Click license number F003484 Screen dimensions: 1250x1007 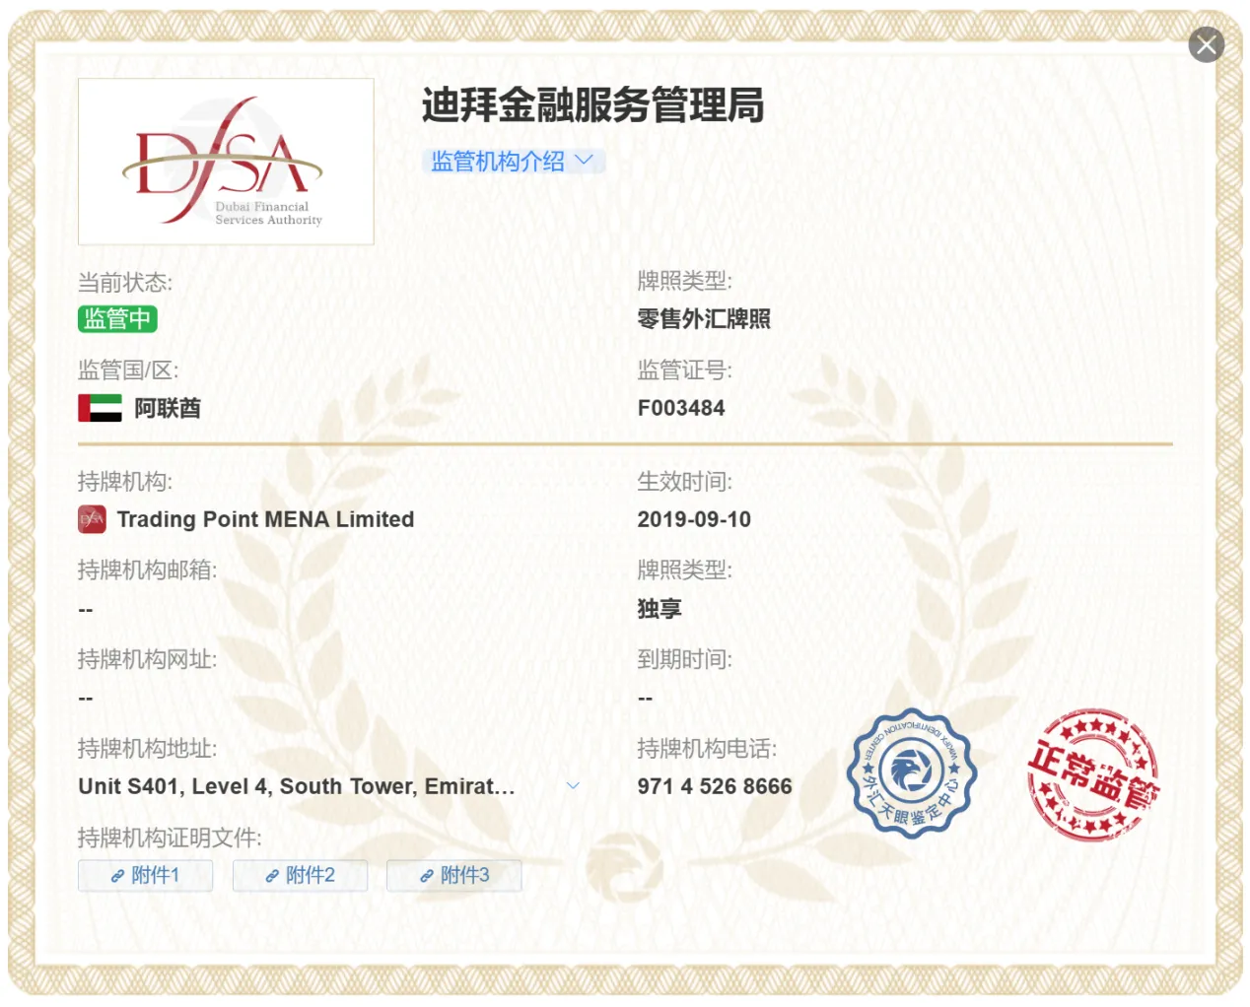681,408
